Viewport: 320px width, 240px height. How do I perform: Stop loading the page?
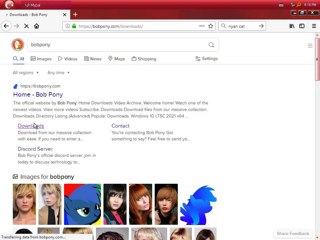pos(27,26)
